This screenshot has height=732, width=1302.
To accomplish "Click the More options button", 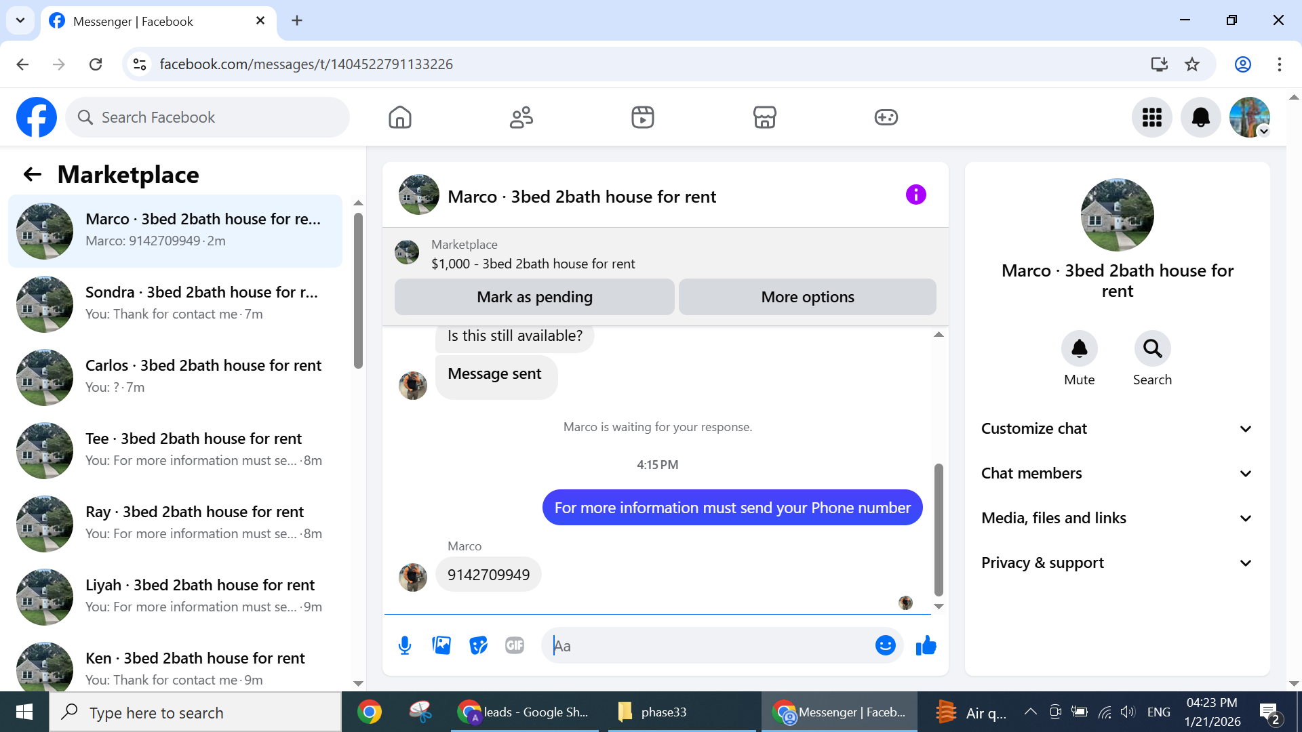I will pyautogui.click(x=807, y=297).
